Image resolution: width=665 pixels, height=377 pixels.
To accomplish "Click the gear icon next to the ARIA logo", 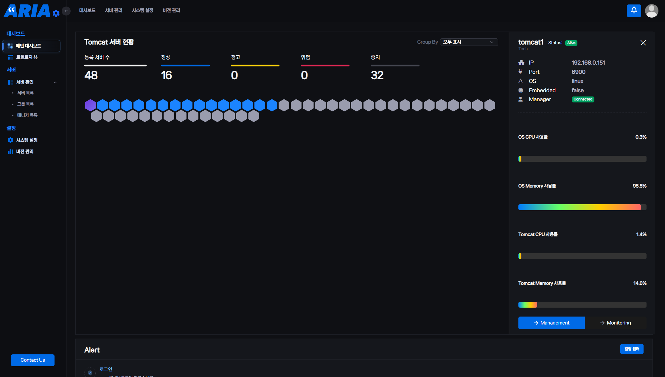I will (x=56, y=13).
